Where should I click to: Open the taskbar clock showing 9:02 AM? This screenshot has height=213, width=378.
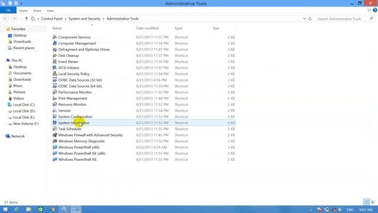click(x=366, y=209)
